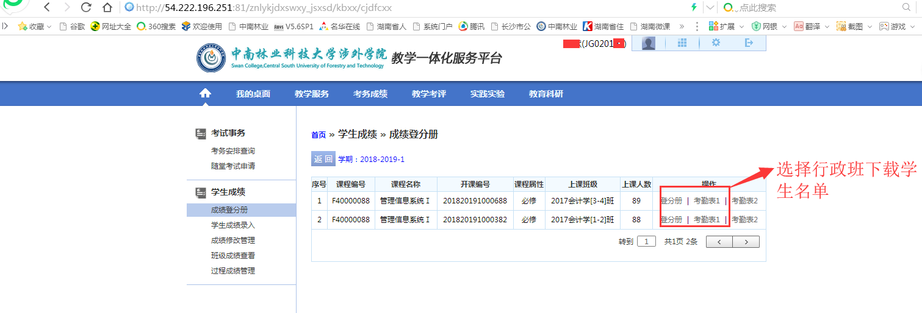This screenshot has width=922, height=313.
Task: Open the 教育科研 menu
Action: [546, 94]
